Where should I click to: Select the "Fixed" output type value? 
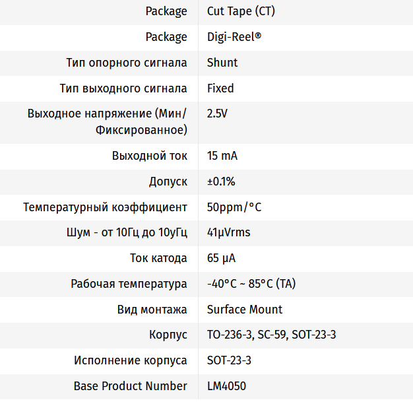pyautogui.click(x=220, y=88)
